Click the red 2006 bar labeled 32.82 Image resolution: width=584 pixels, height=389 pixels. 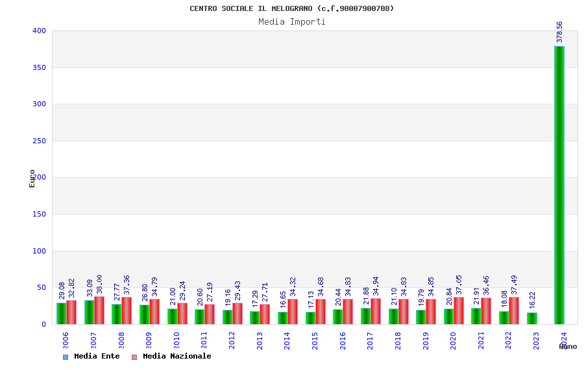coord(71,312)
